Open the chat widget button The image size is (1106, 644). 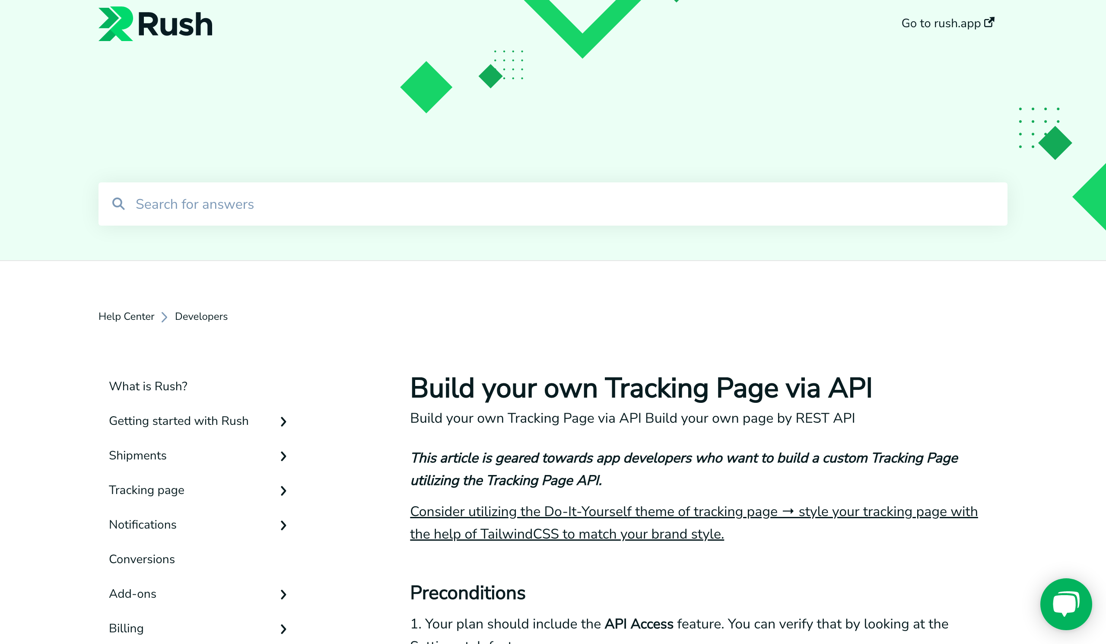click(1066, 605)
